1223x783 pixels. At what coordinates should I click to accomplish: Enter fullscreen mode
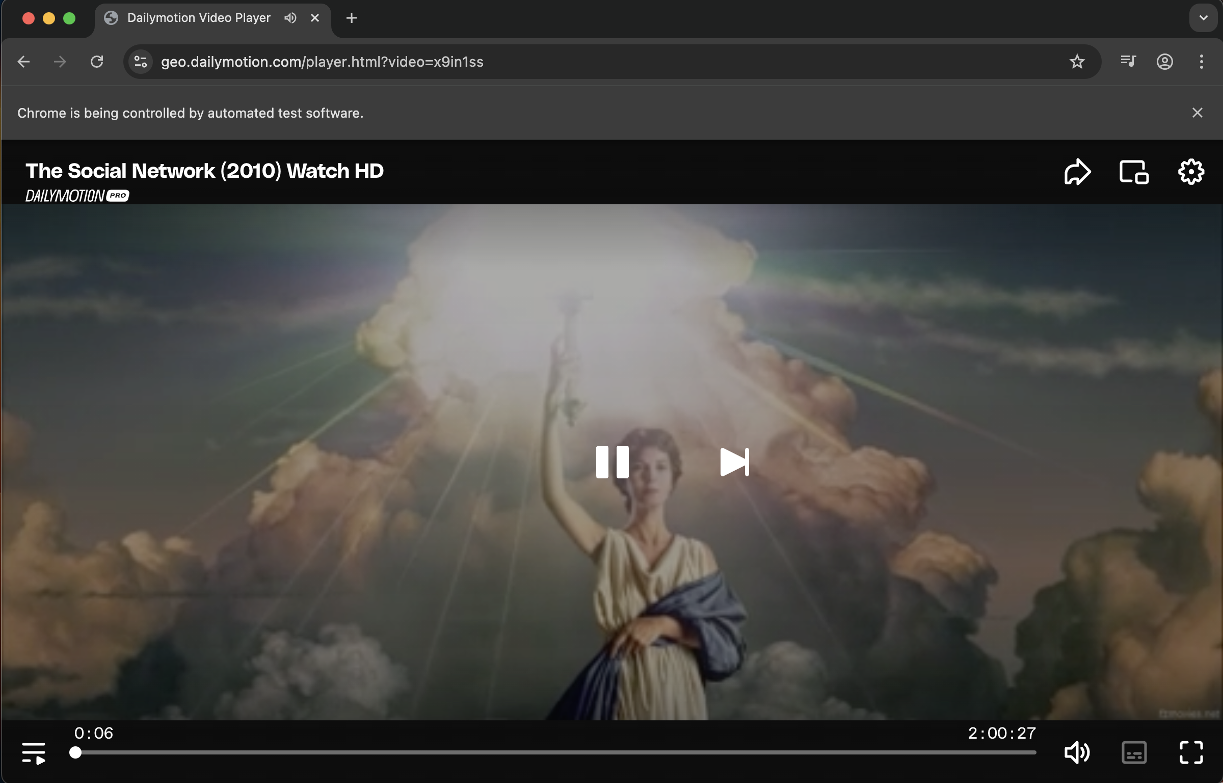pyautogui.click(x=1191, y=752)
